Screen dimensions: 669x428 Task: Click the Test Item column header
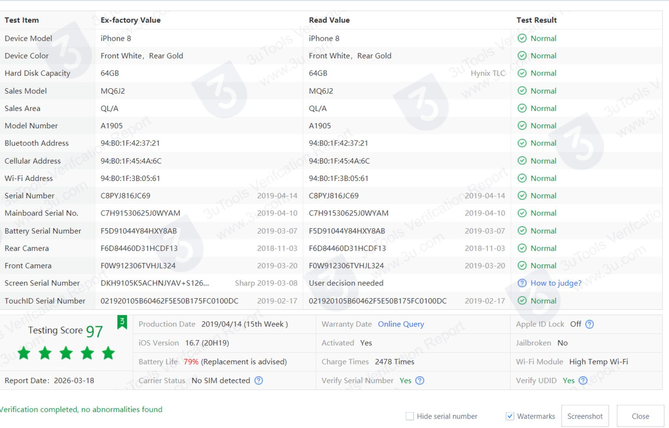point(22,20)
